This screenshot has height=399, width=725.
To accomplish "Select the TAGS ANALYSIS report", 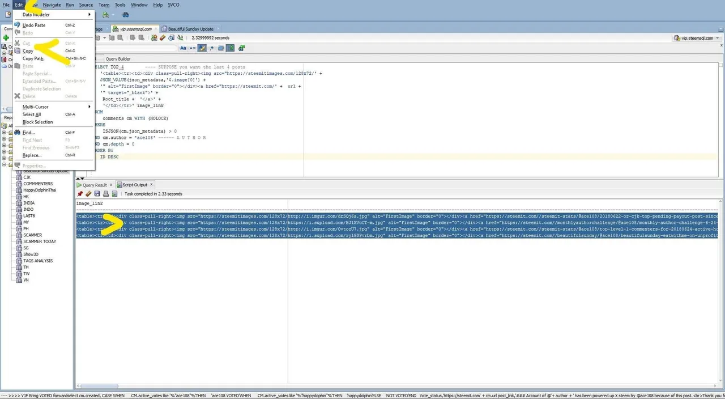I will click(38, 261).
